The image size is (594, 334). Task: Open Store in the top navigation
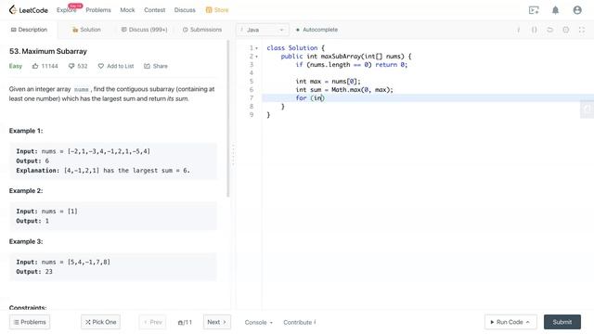point(217,10)
